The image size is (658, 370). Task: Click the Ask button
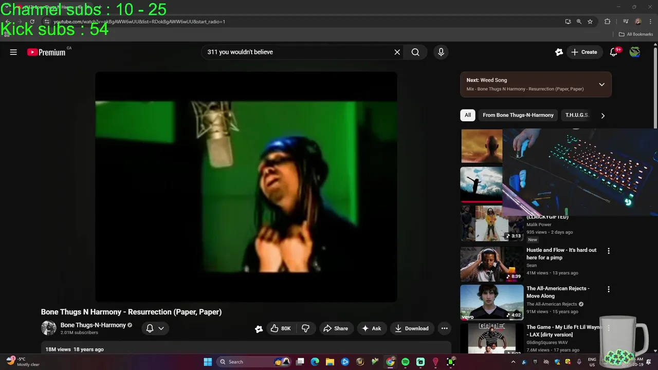tap(372, 328)
